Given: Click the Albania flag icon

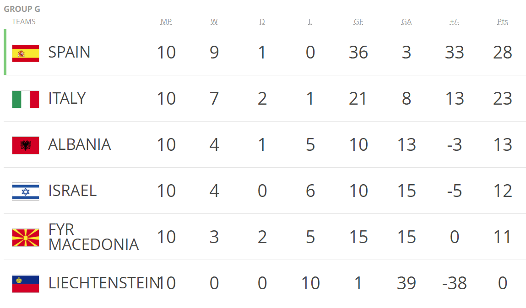Looking at the screenshot, I should (26, 145).
